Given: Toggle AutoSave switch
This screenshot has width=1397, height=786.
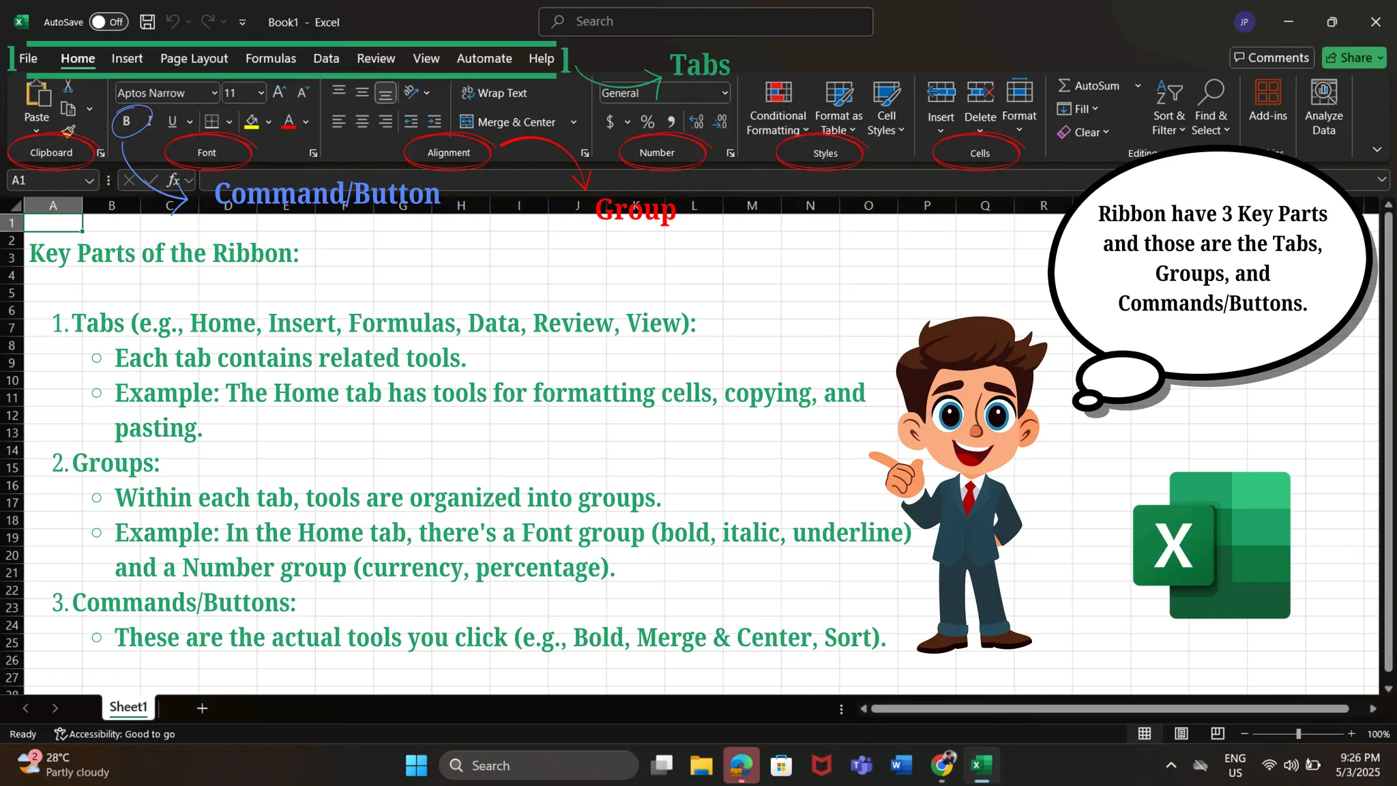Looking at the screenshot, I should coord(108,22).
